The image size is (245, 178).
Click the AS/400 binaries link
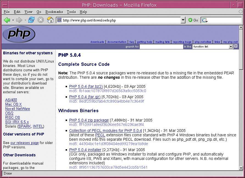tap(11, 100)
